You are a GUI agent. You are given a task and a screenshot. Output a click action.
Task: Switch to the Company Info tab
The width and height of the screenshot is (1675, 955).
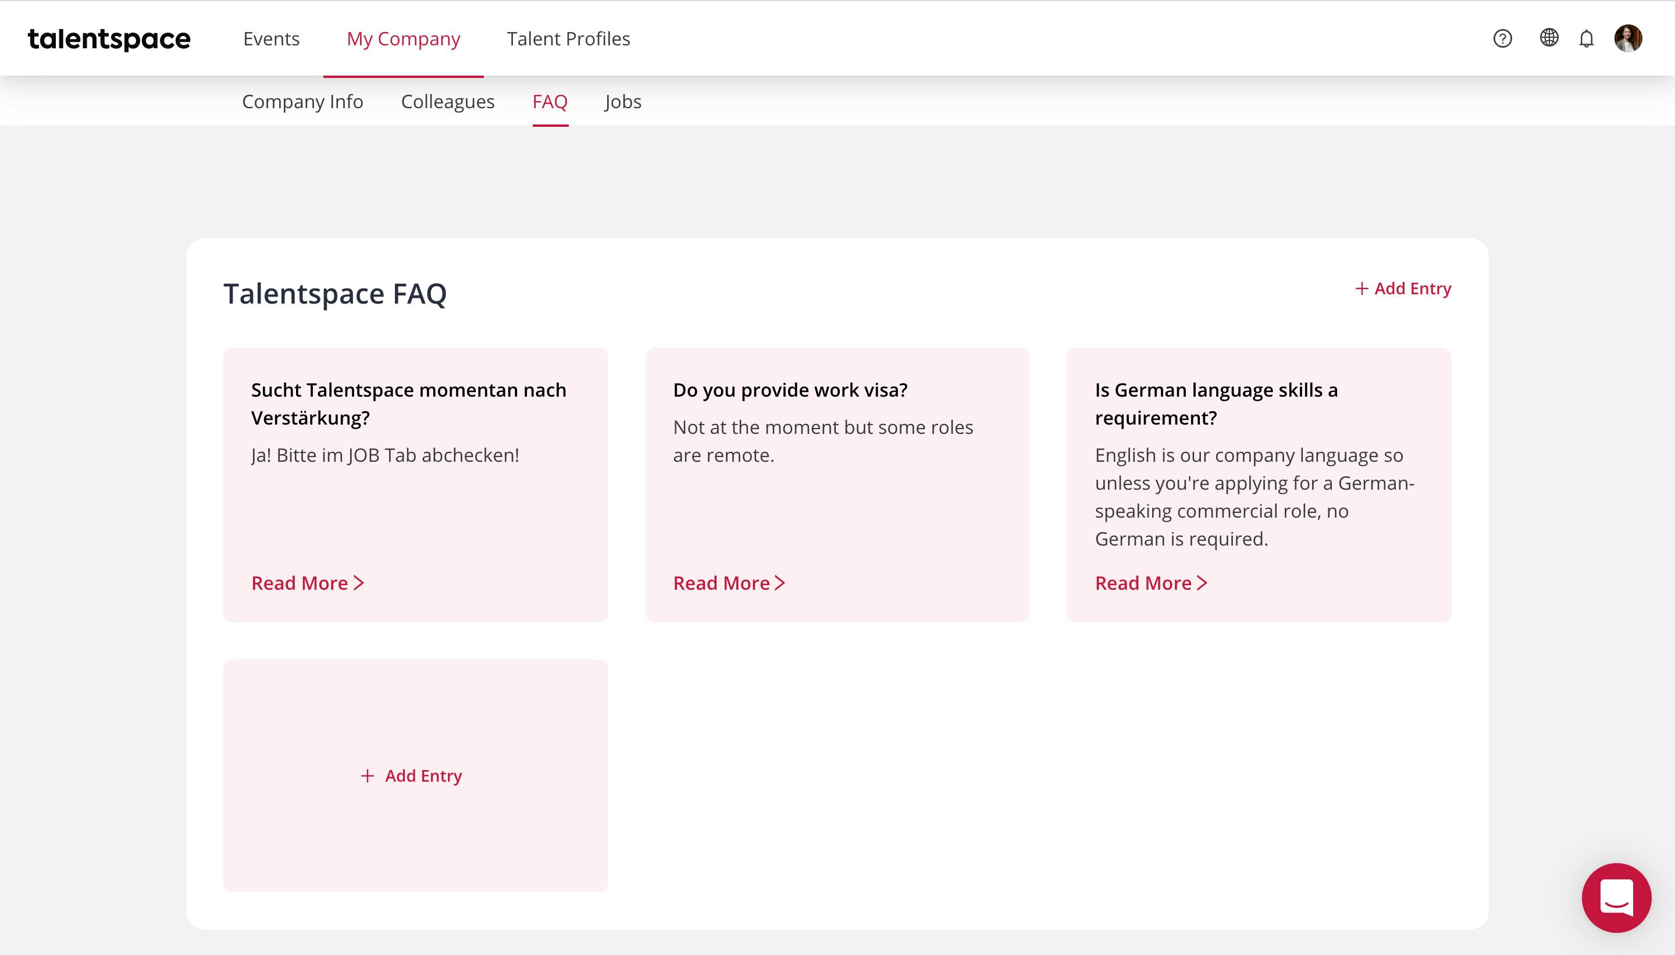(x=302, y=102)
